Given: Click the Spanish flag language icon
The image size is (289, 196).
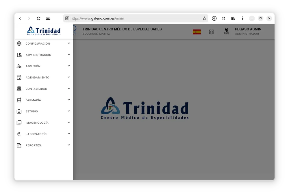Looking at the screenshot, I should click(x=197, y=32).
